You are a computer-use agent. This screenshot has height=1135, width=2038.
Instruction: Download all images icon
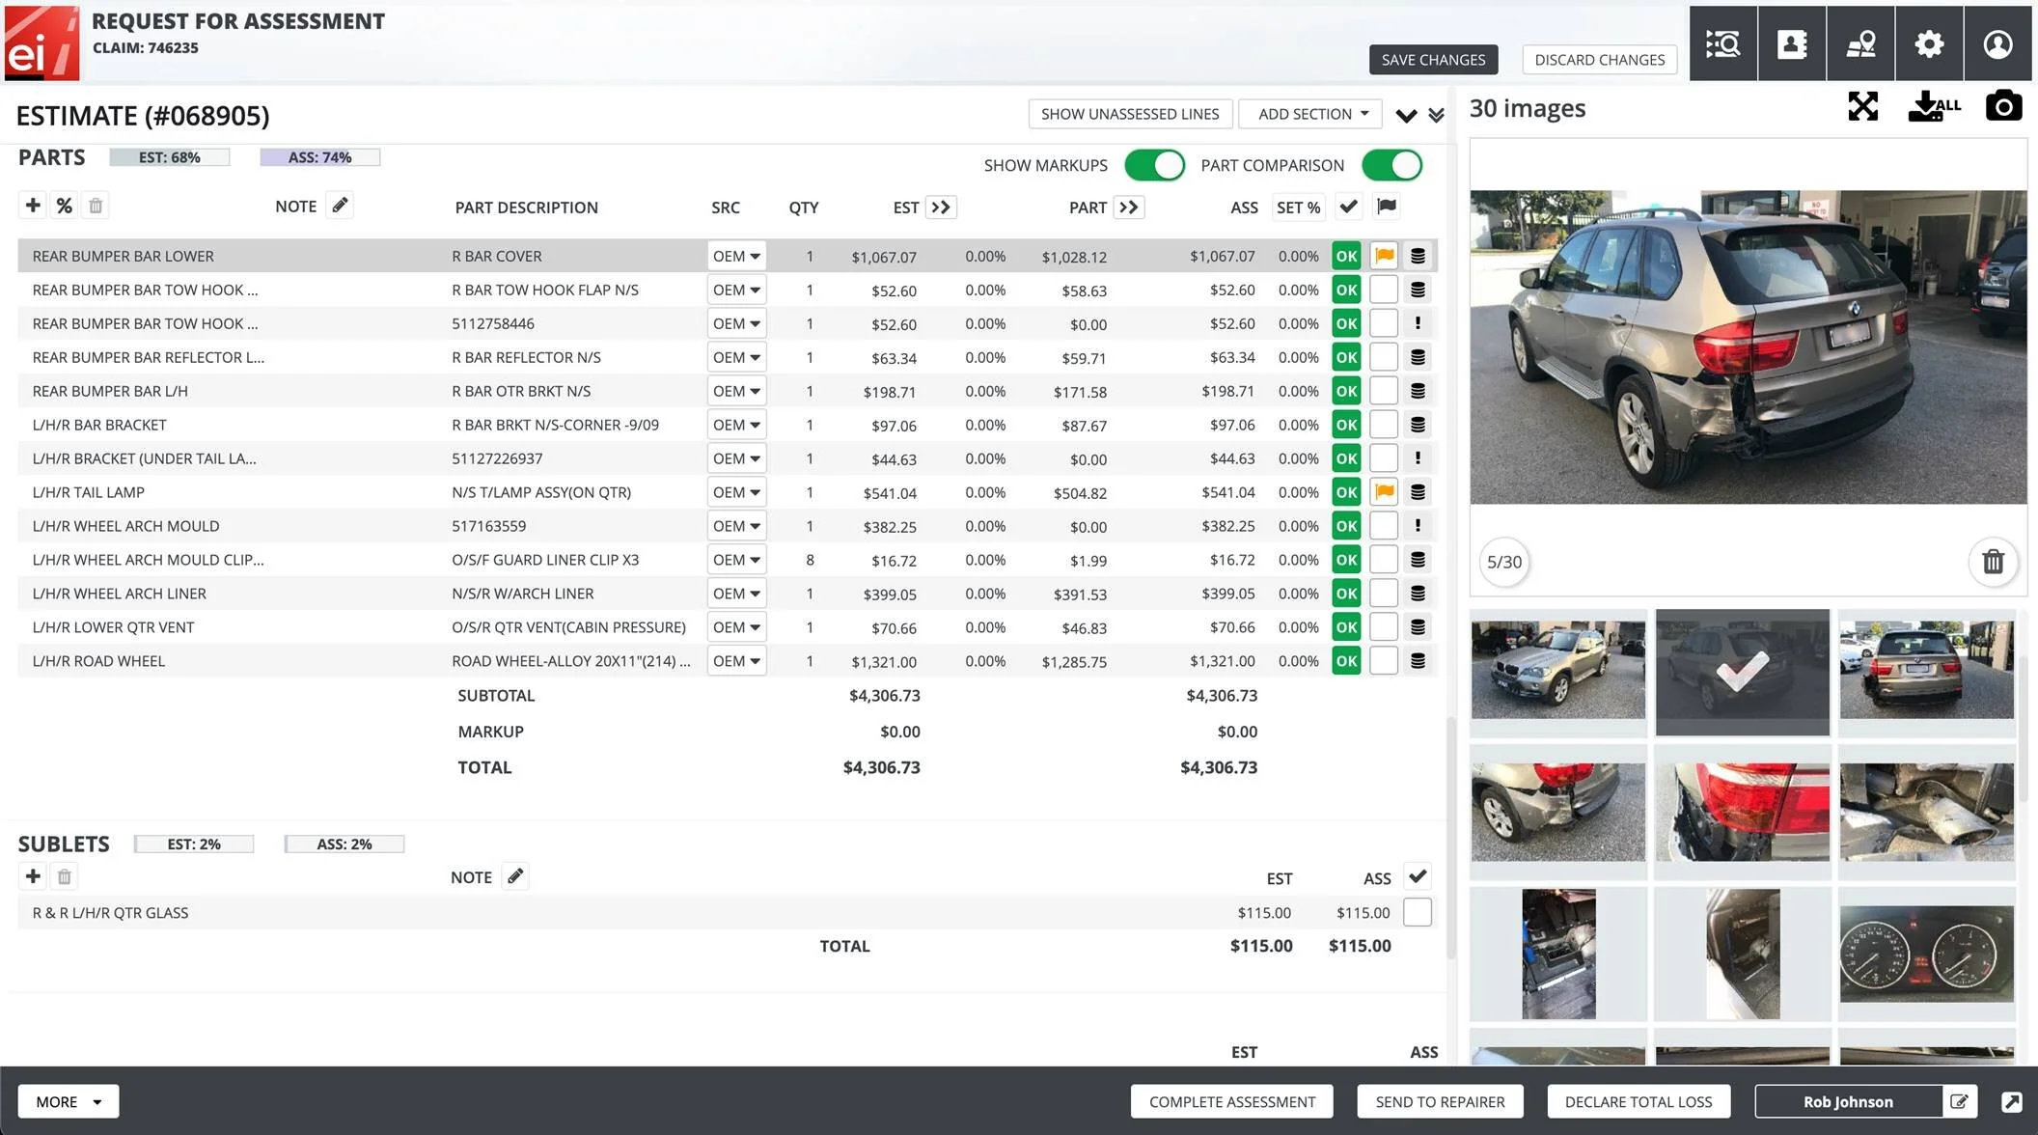[1933, 106]
